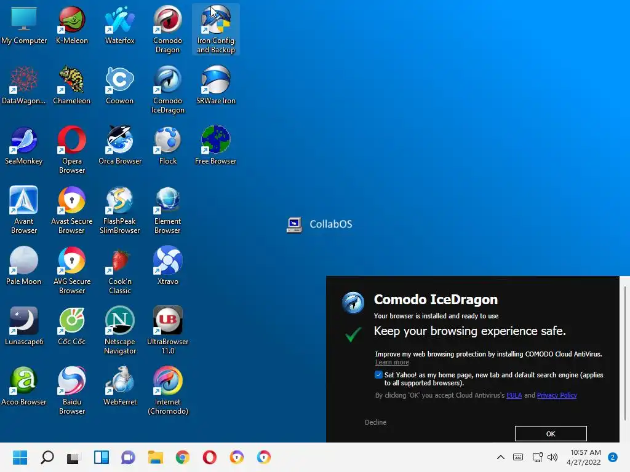The image size is (630, 472).
Task: Select the Comodo IceDragon desktop shortcut
Action: click(167, 90)
